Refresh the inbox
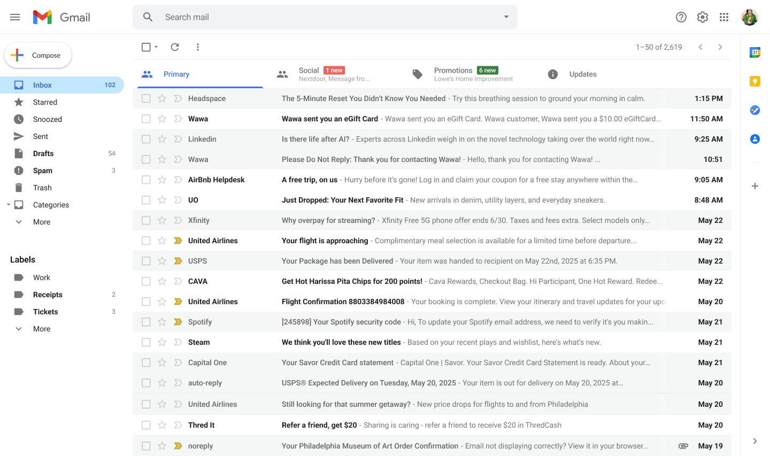Viewport: 770px width, 456px height. pos(175,47)
